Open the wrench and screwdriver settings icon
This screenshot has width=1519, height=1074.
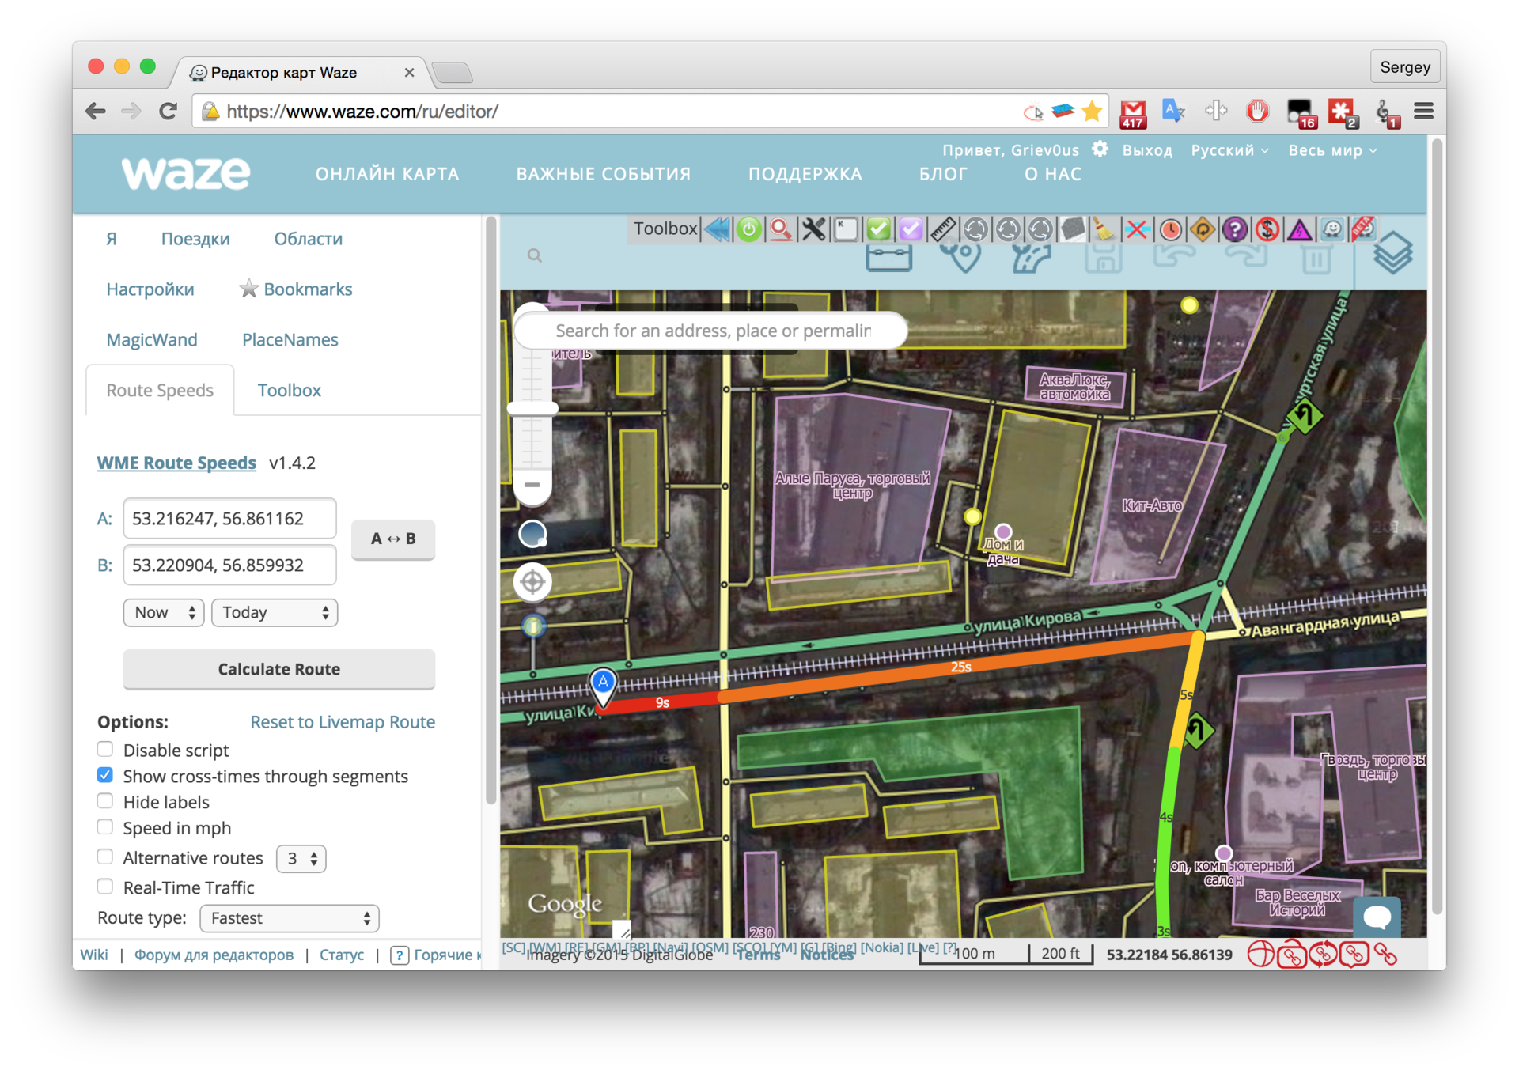pyautogui.click(x=813, y=229)
